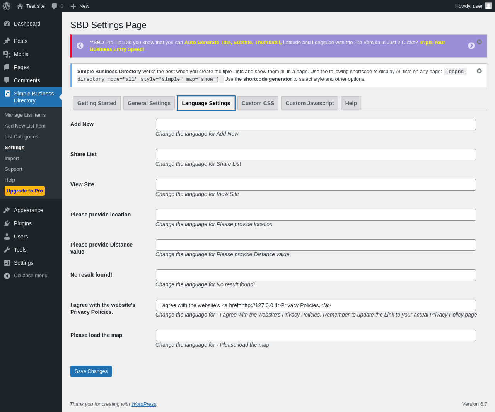Click the plus New content icon
495x412 pixels.
coord(73,6)
